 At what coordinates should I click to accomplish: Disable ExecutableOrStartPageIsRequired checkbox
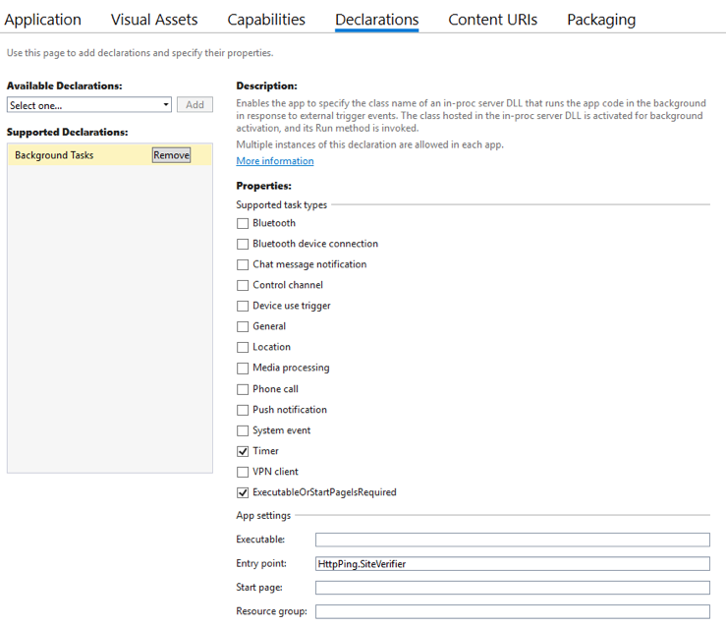point(243,492)
